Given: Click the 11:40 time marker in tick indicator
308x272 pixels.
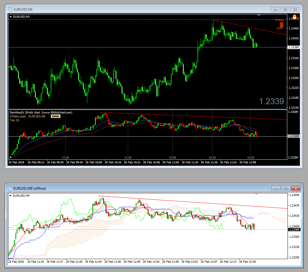Looking at the screenshot, I should pos(65,158).
